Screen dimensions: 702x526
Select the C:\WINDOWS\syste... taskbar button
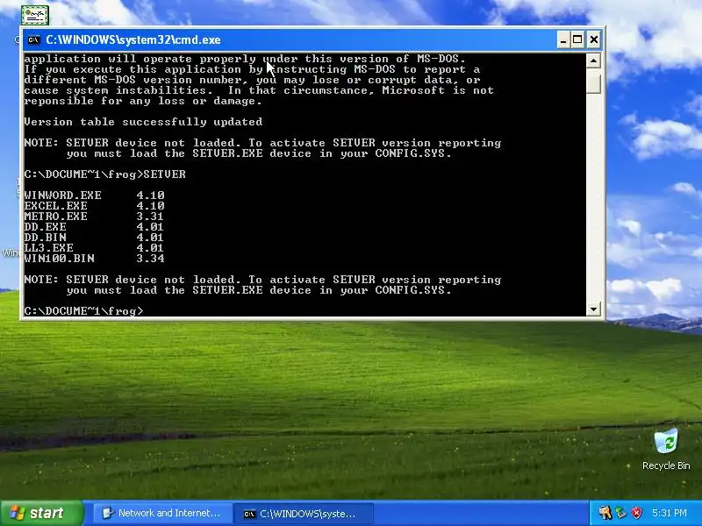(x=303, y=514)
